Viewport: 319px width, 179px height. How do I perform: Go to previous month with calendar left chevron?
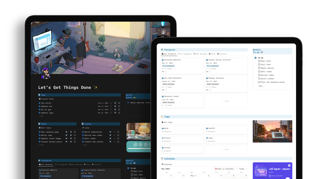pos(237,169)
